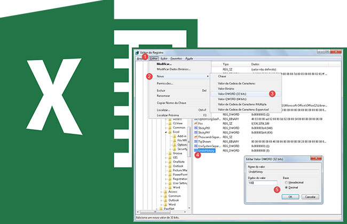Select the Hexadecimal base radio button
Screen dimensions: 347x224
(286, 182)
